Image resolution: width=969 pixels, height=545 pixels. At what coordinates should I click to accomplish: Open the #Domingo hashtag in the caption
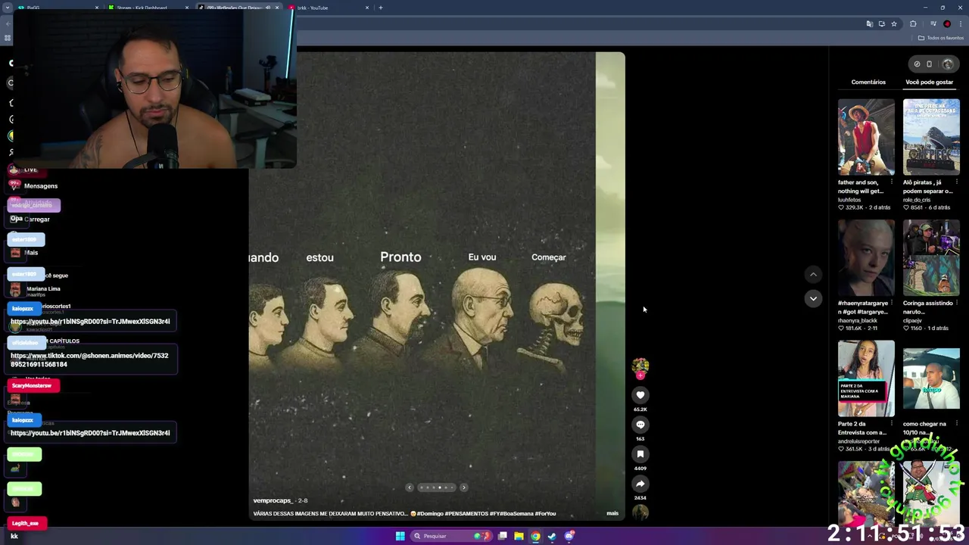click(429, 513)
